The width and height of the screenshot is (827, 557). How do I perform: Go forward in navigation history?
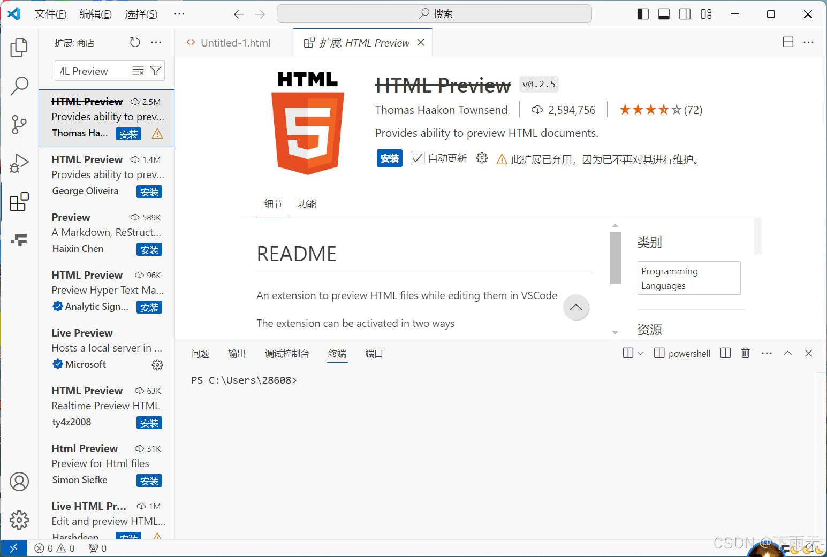[260, 14]
